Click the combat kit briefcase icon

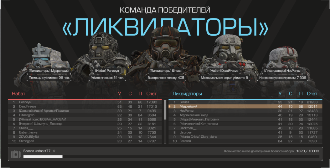click(x=16, y=154)
